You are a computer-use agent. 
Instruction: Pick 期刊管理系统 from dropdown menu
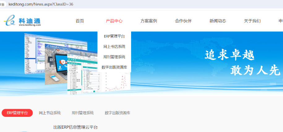(x=114, y=57)
